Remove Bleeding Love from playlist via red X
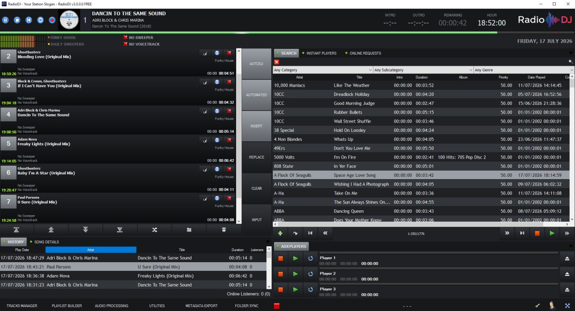The height and width of the screenshot is (311, 575). pyautogui.click(x=229, y=53)
